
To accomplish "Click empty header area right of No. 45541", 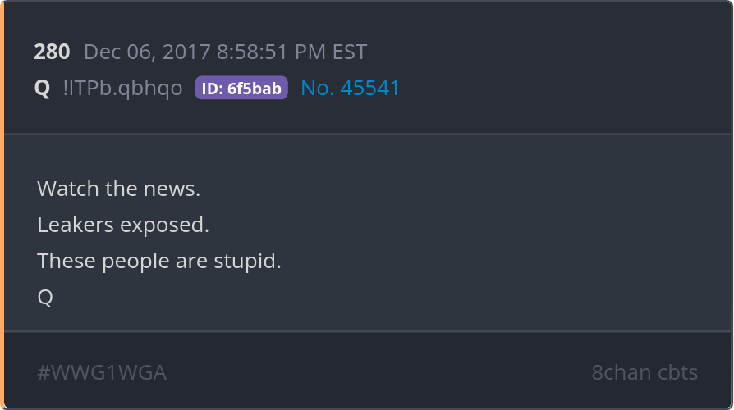I will click(x=562, y=88).
